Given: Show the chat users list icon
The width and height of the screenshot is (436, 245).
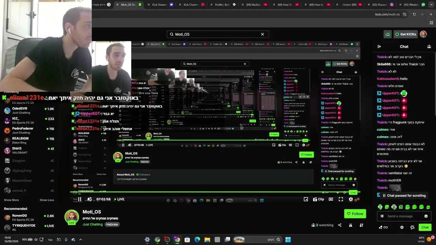Looking at the screenshot, I should click(429, 47).
